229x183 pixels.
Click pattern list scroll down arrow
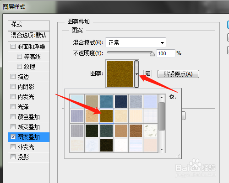pyautogui.click(x=162, y=149)
